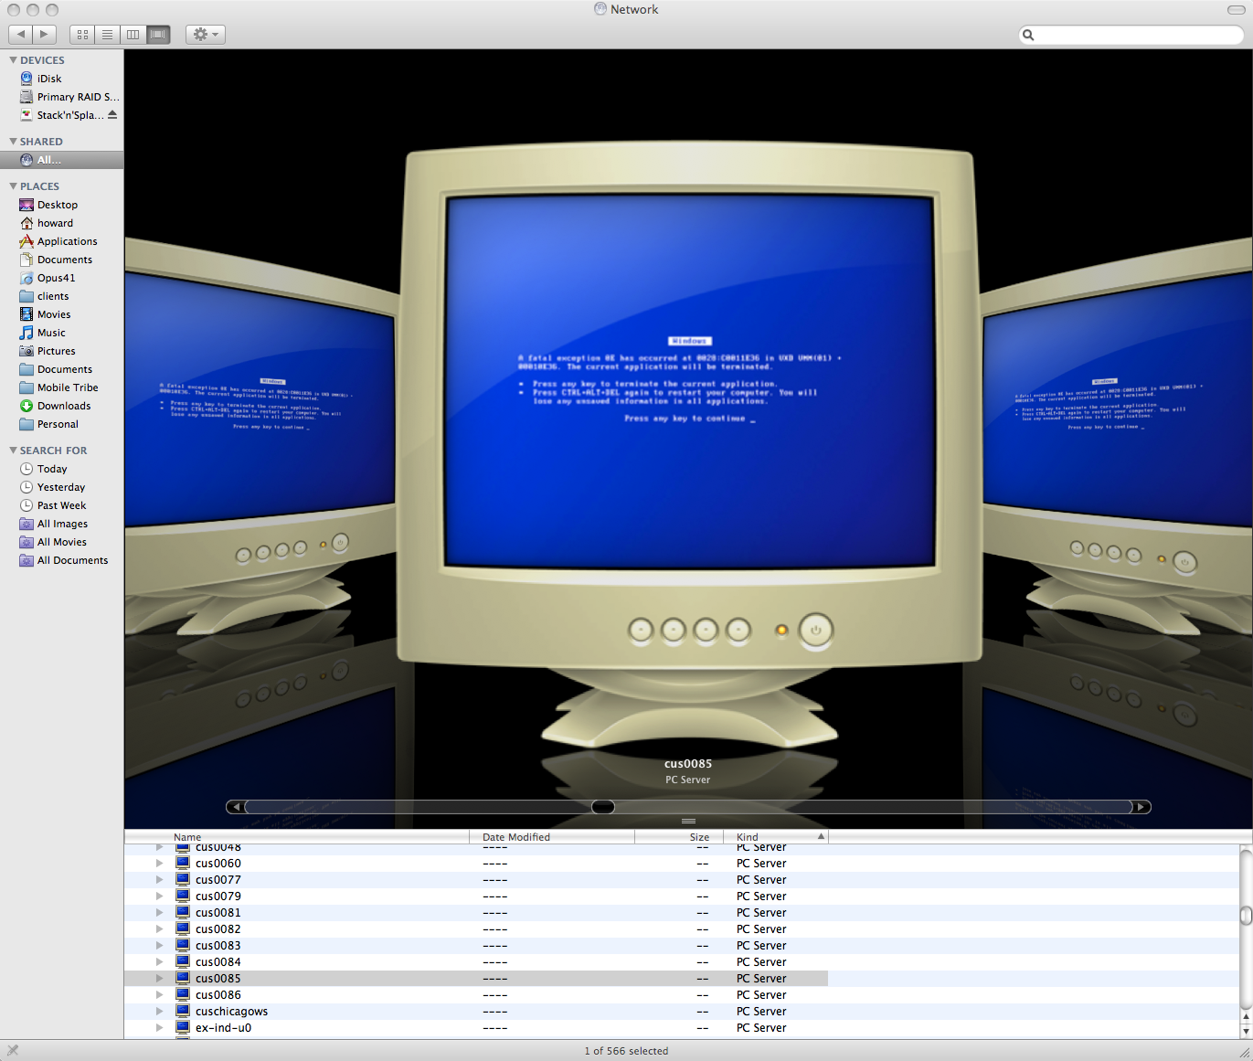This screenshot has height=1061, width=1253.
Task: Go back with the left arrow toolbar button
Action: [21, 35]
